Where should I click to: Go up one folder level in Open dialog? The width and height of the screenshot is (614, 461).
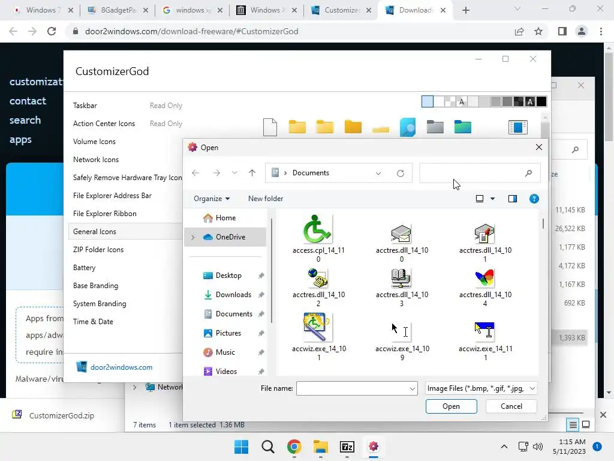(x=252, y=173)
